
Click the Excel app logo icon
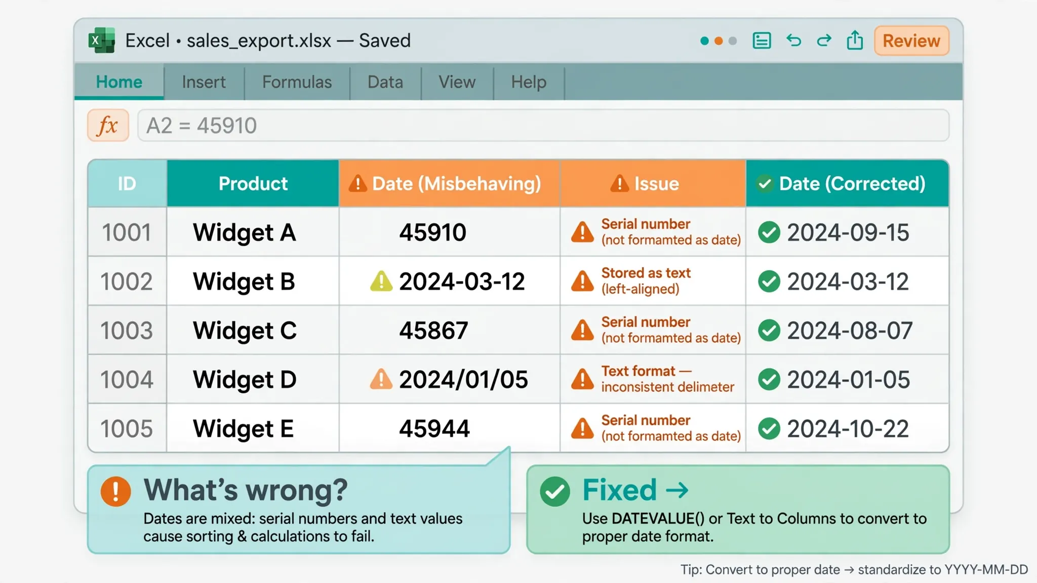pyautogui.click(x=102, y=40)
